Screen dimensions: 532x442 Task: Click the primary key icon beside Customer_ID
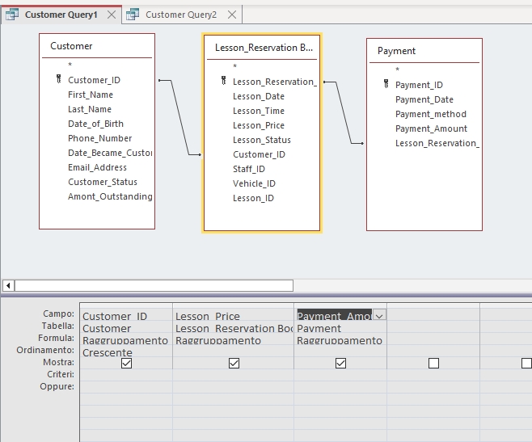click(59, 79)
